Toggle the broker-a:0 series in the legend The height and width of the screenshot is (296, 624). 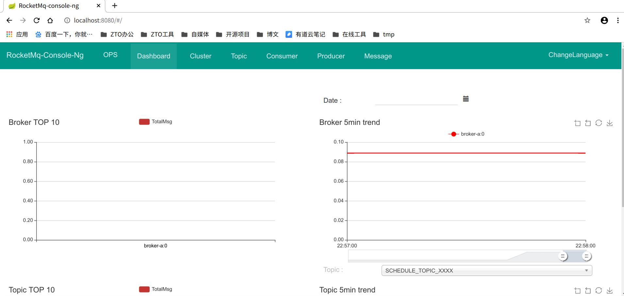click(467, 134)
